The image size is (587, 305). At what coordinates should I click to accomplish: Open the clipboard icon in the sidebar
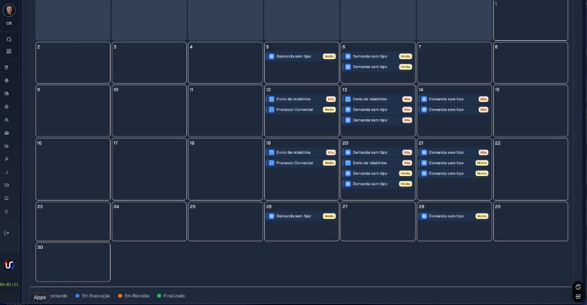point(6,68)
